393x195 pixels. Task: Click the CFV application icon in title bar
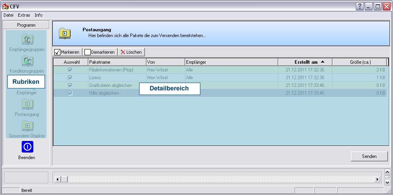pos(5,6)
